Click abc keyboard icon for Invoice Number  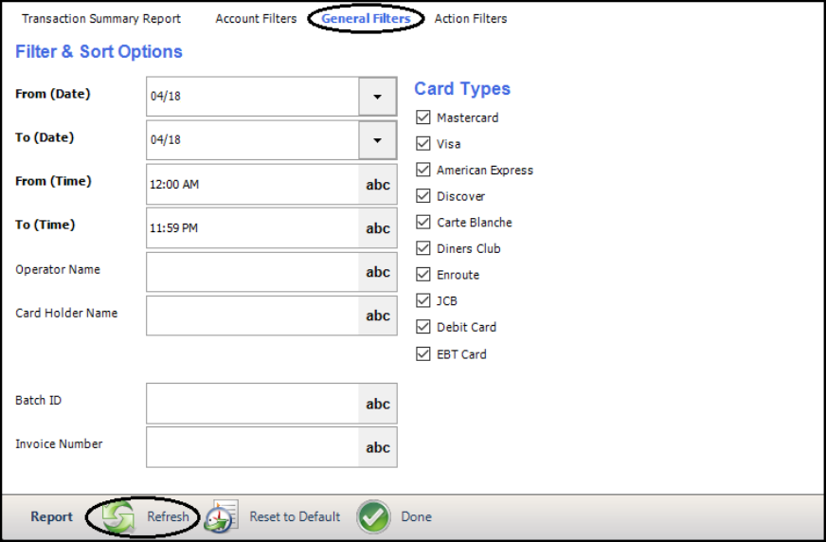point(378,447)
